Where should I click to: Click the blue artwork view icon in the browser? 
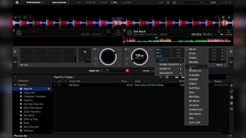coord(161,77)
